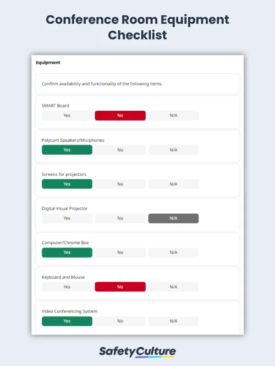Screen dimensions: 275x366
Task: Select Yes for Keyboard and Mouse
Action: coord(67,286)
